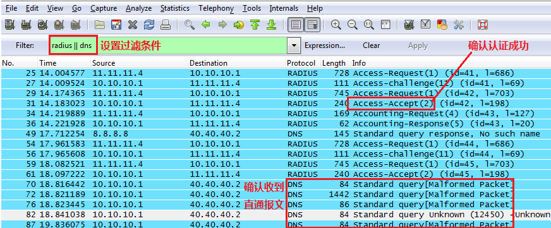Go to specific packet number icon

239,25
